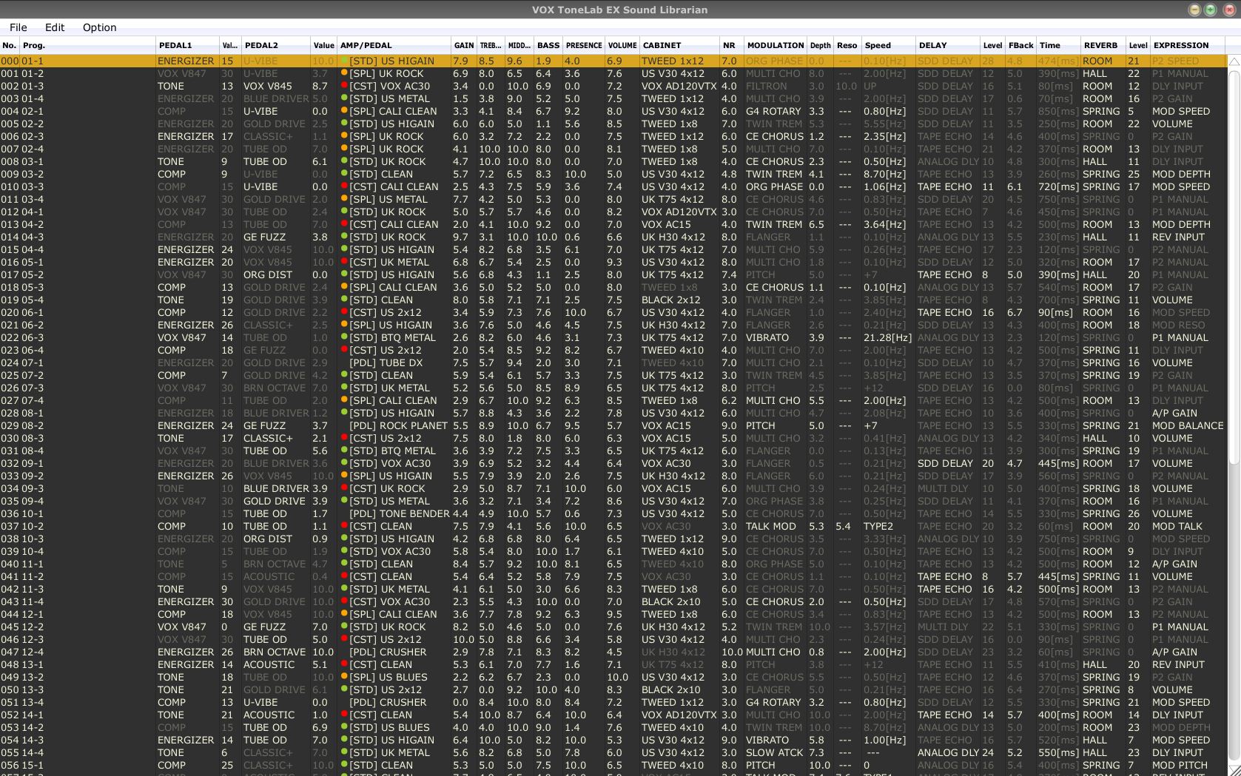1241x776 pixels.
Task: Click orange dot beside row 018 CALI CLEAN
Action: tap(344, 287)
